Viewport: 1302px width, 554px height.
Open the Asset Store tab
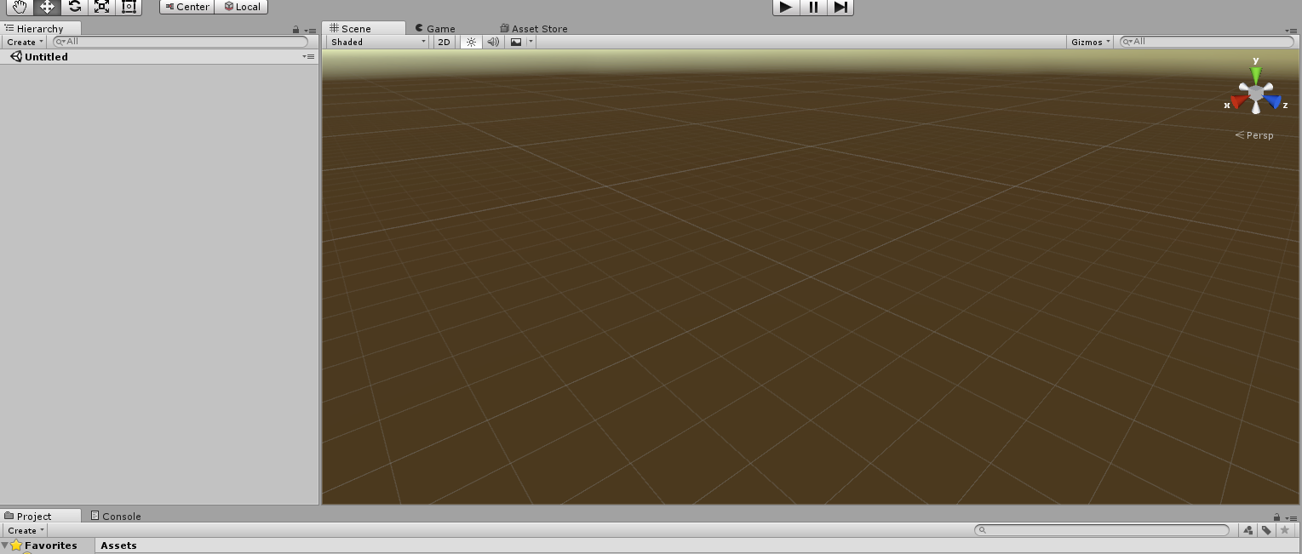534,28
